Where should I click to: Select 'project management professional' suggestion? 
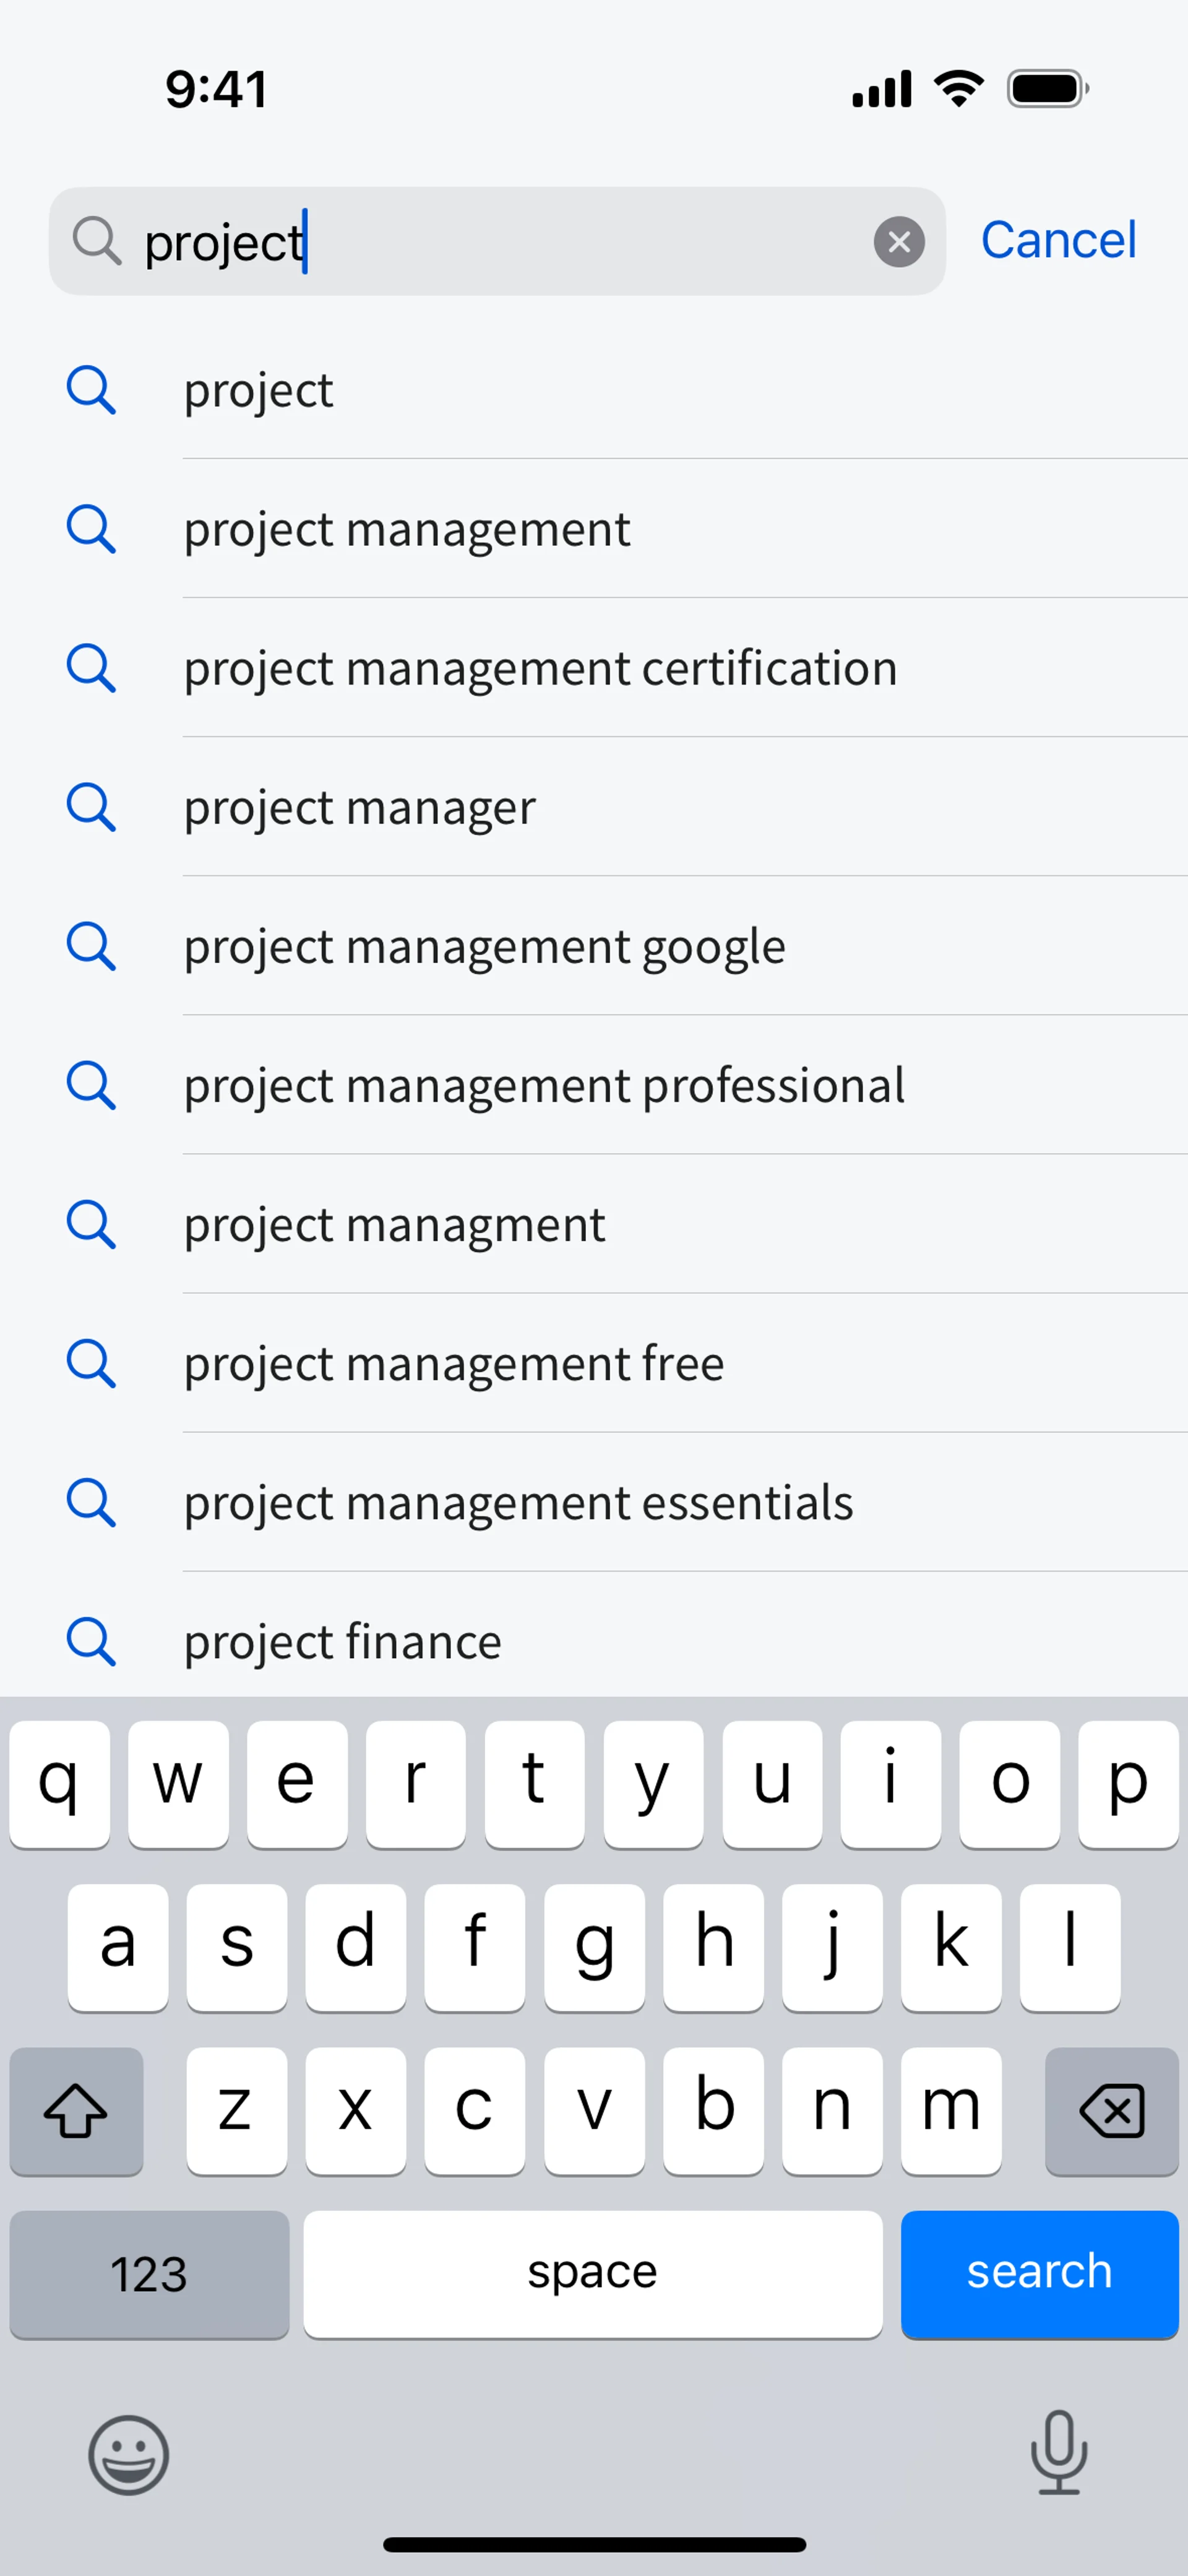[544, 1085]
